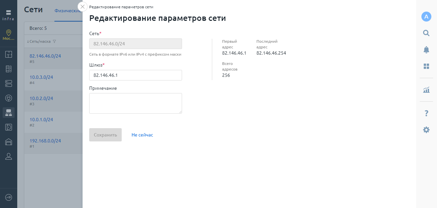The width and height of the screenshot is (437, 208).
Task: Open the warehouse sidebar icon
Action: 9,142
